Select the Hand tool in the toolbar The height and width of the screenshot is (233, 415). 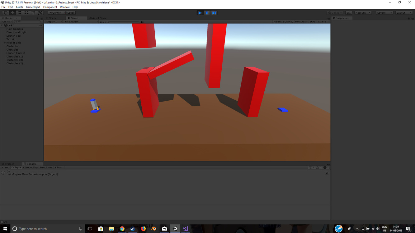click(5, 12)
